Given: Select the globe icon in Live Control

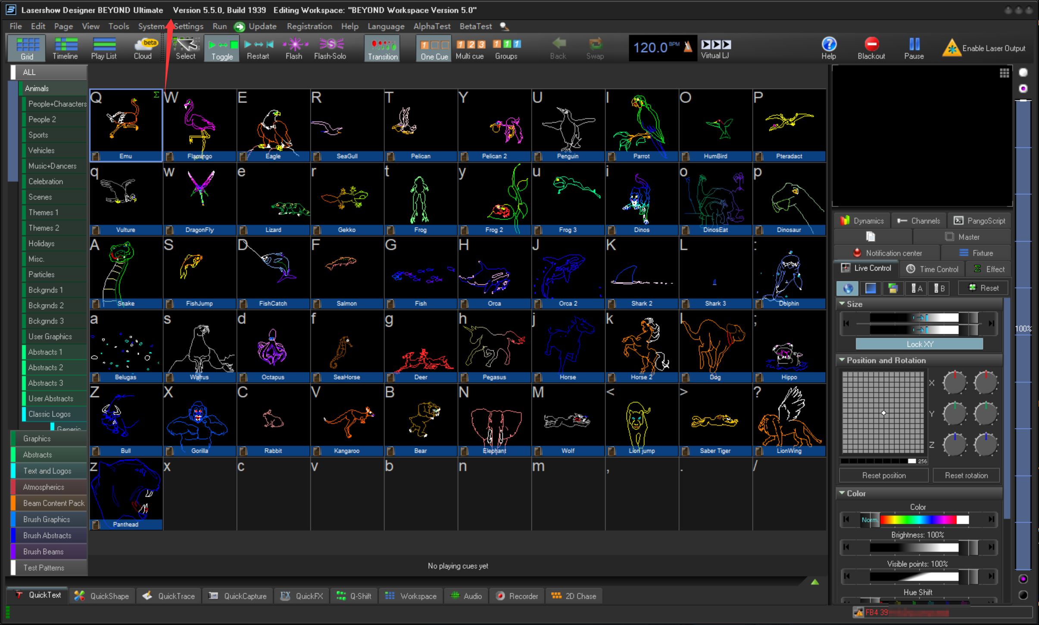Looking at the screenshot, I should pyautogui.click(x=848, y=288).
